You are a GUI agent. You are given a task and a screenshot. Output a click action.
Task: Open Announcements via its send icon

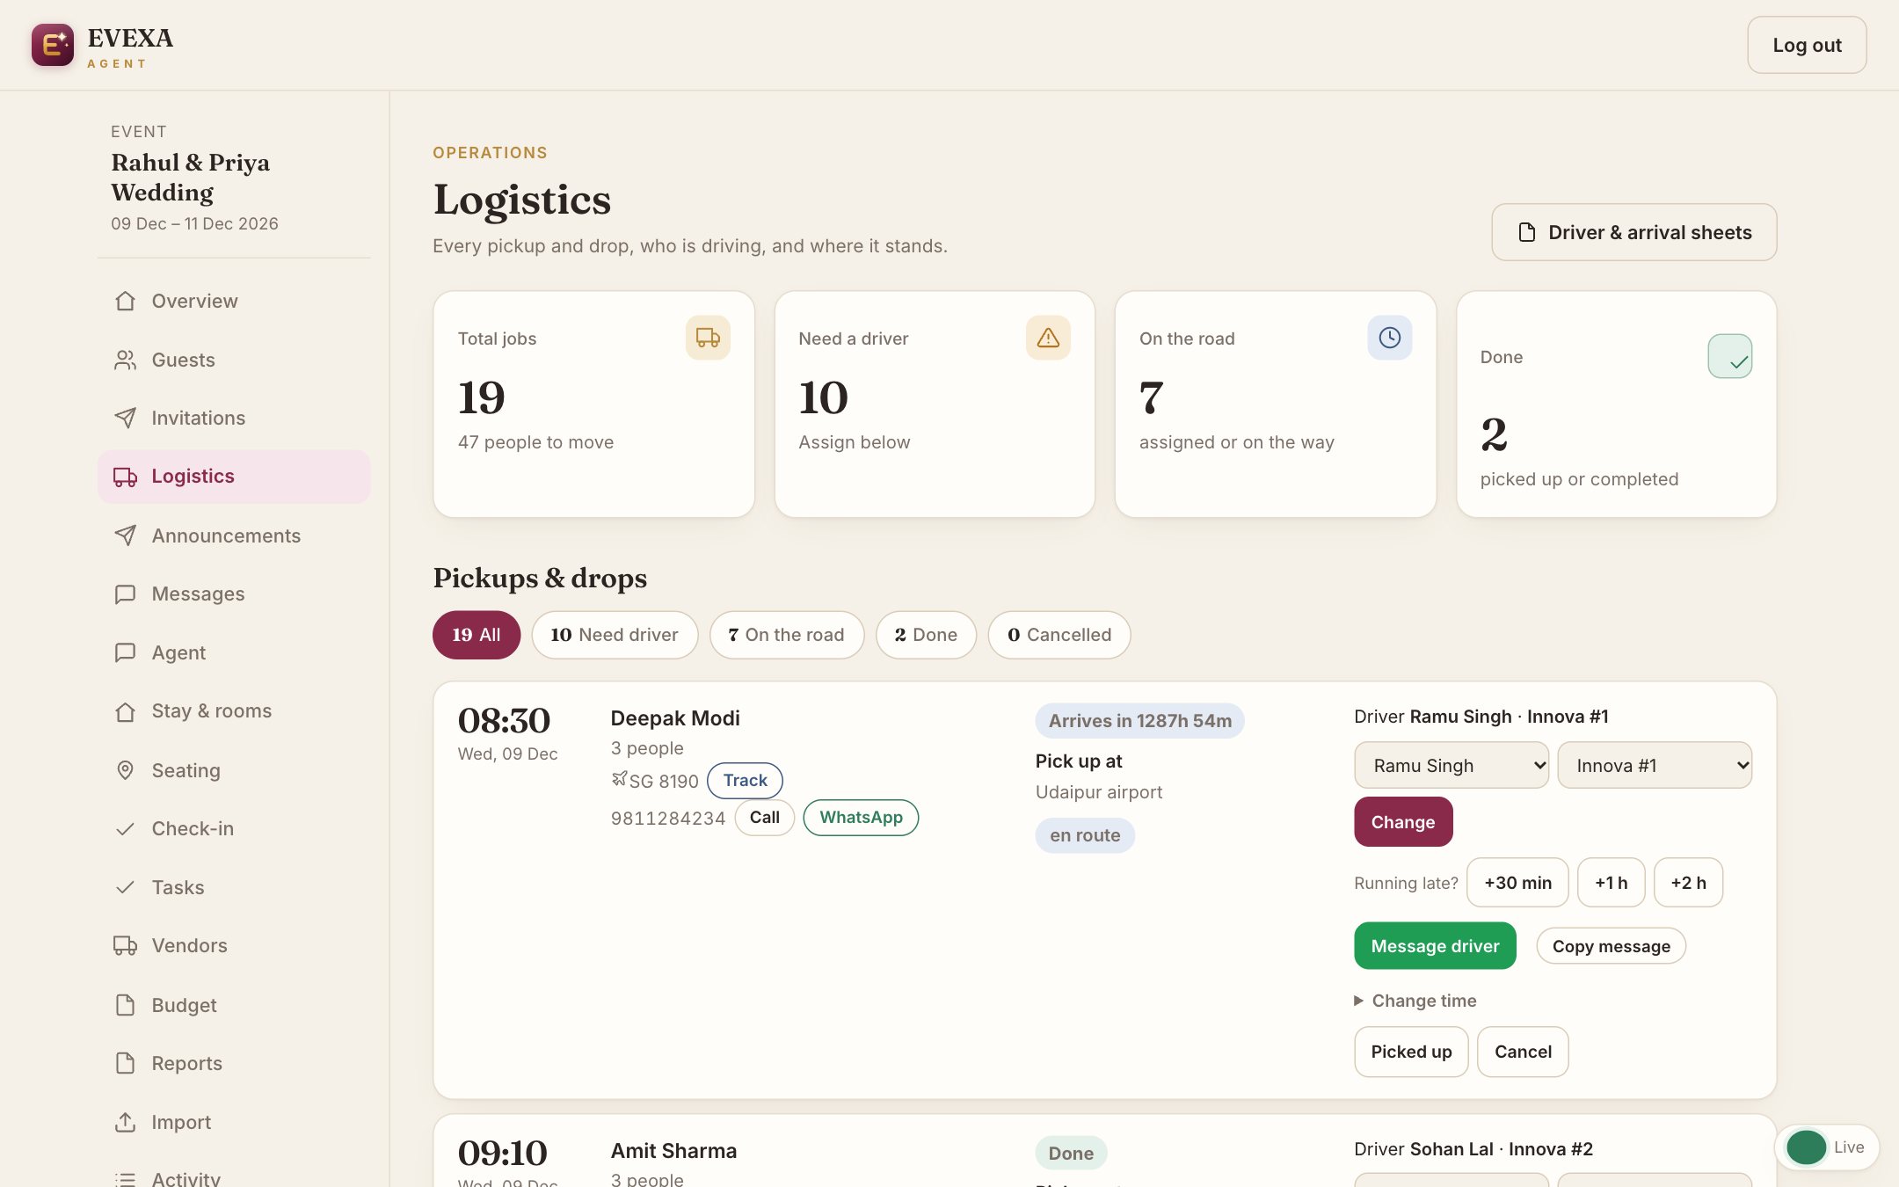pyautogui.click(x=125, y=535)
